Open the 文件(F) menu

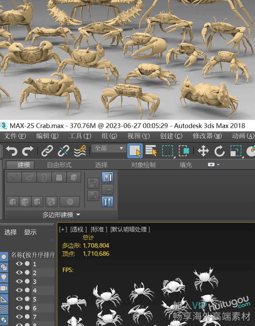coord(15,136)
